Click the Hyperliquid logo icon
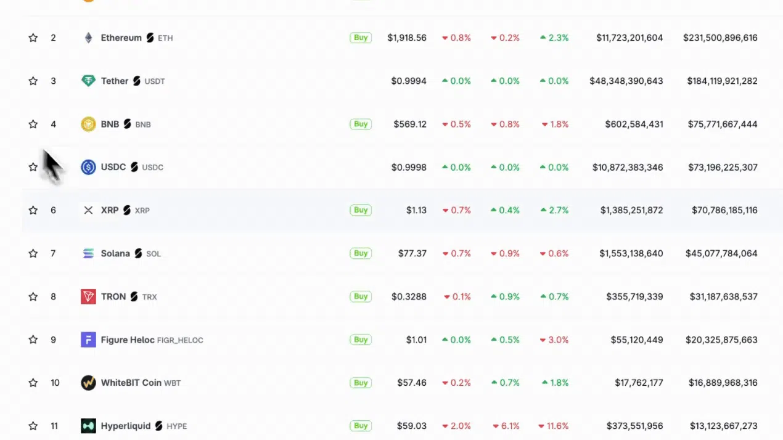This screenshot has width=783, height=440. [x=88, y=426]
